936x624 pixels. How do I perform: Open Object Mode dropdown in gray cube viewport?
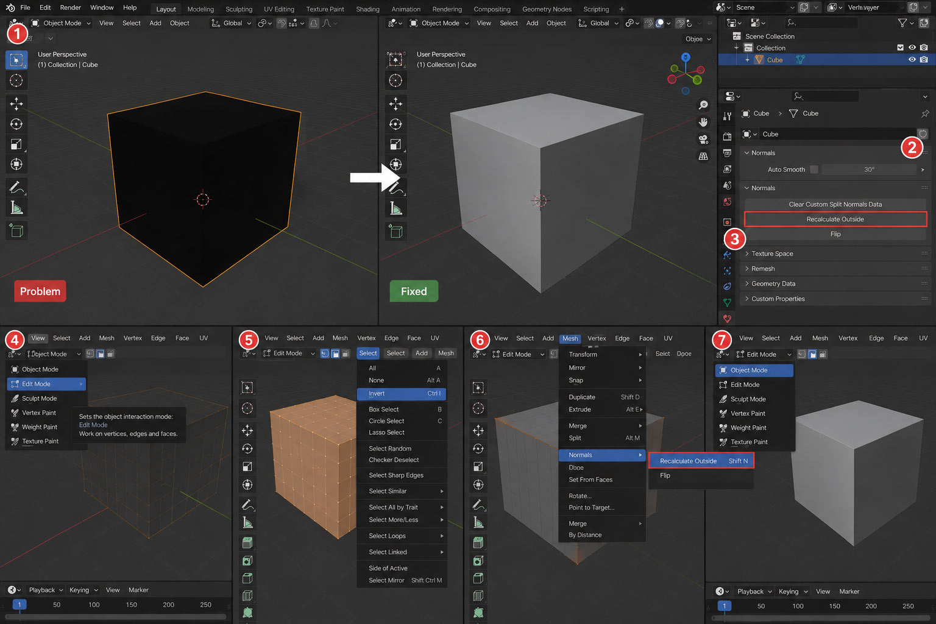click(439, 23)
